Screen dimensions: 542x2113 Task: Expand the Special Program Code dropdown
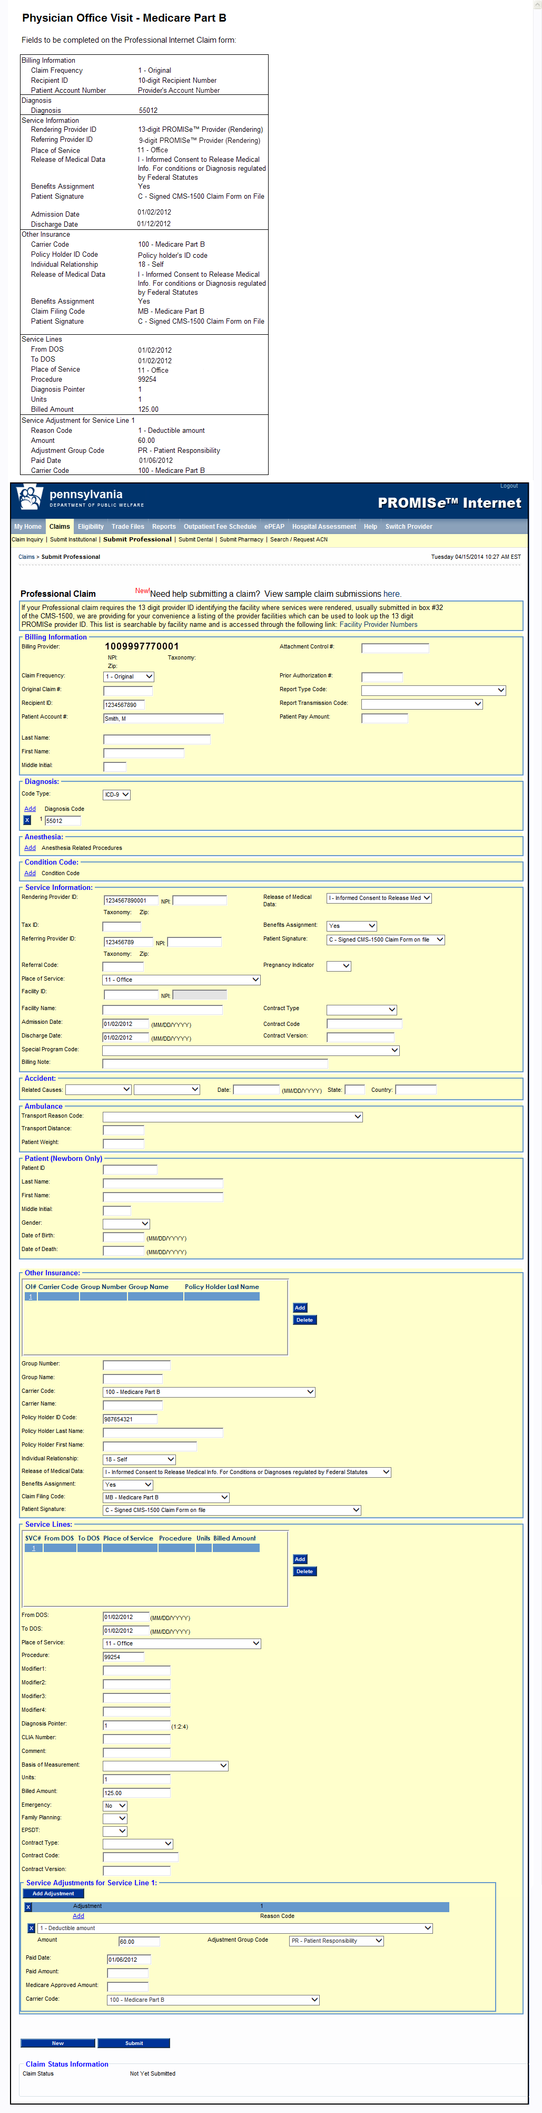pyautogui.click(x=251, y=1051)
